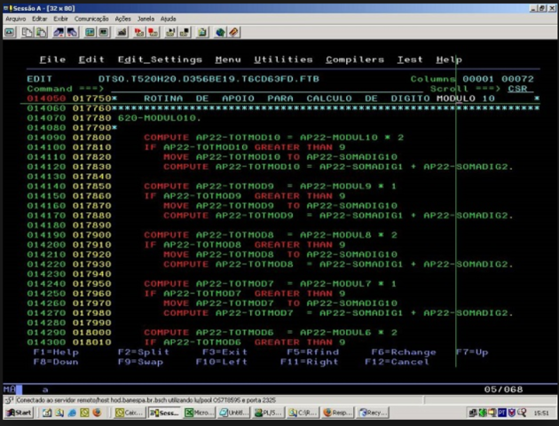
Task: Click the Paste toolbar icon
Action: 42,33
